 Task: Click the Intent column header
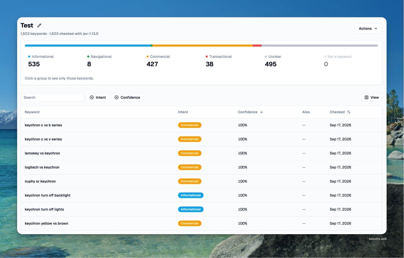point(183,112)
